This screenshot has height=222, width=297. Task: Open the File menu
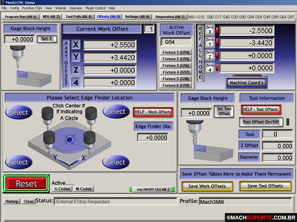coord(4,8)
